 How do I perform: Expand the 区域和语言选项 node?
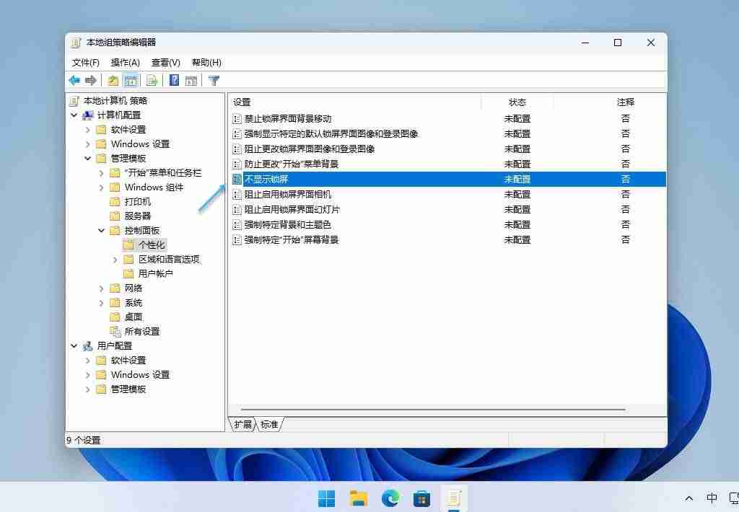[x=114, y=259]
